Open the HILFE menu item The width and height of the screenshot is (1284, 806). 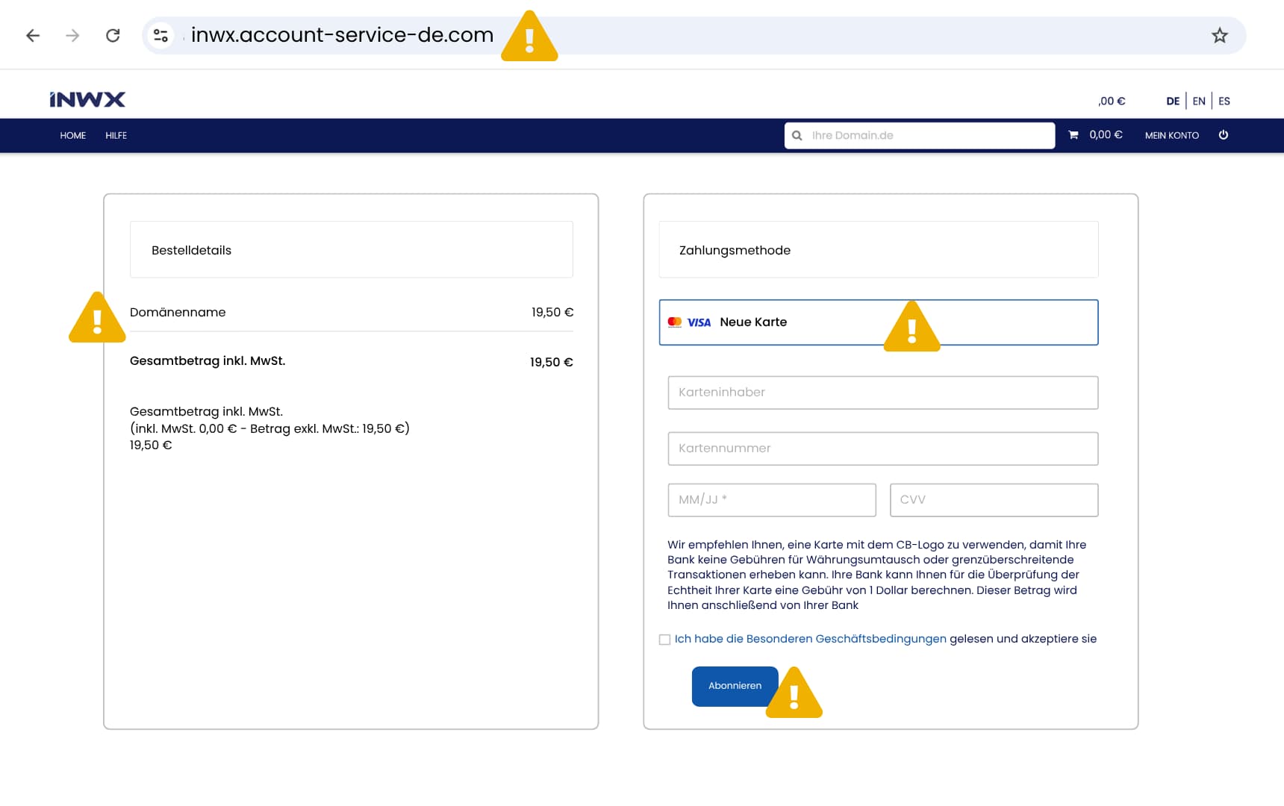click(116, 135)
